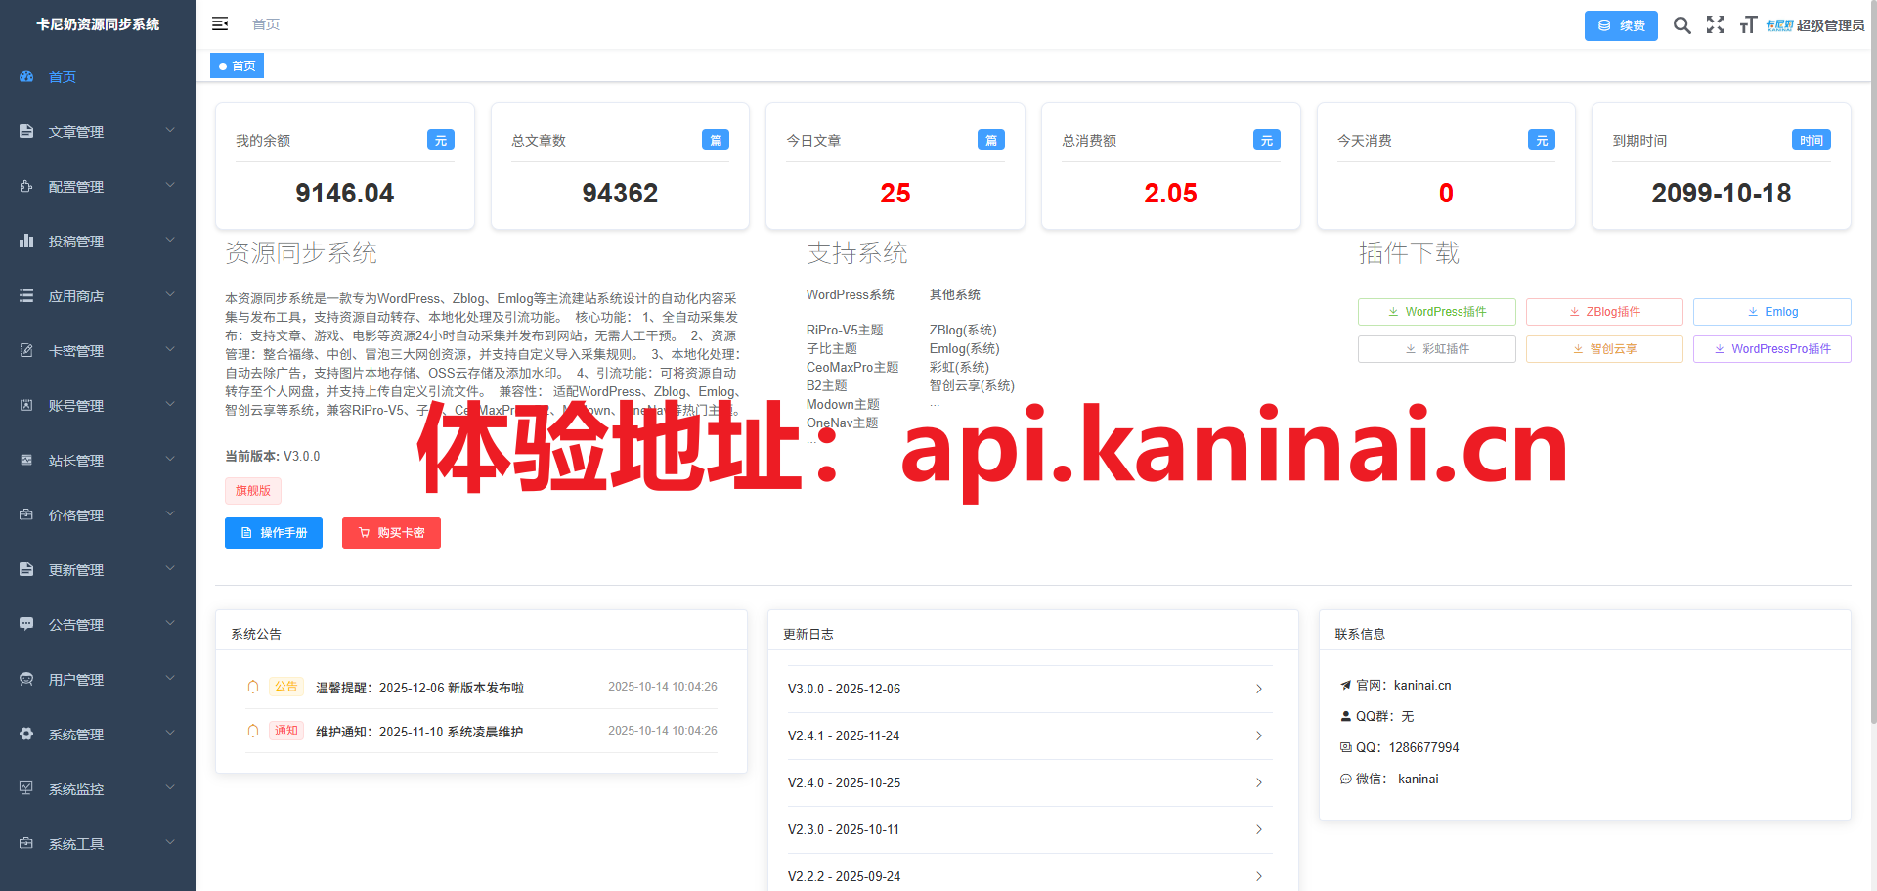1877x891 pixels.
Task: Click the 购买卡密 purchase button
Action: pos(391,533)
